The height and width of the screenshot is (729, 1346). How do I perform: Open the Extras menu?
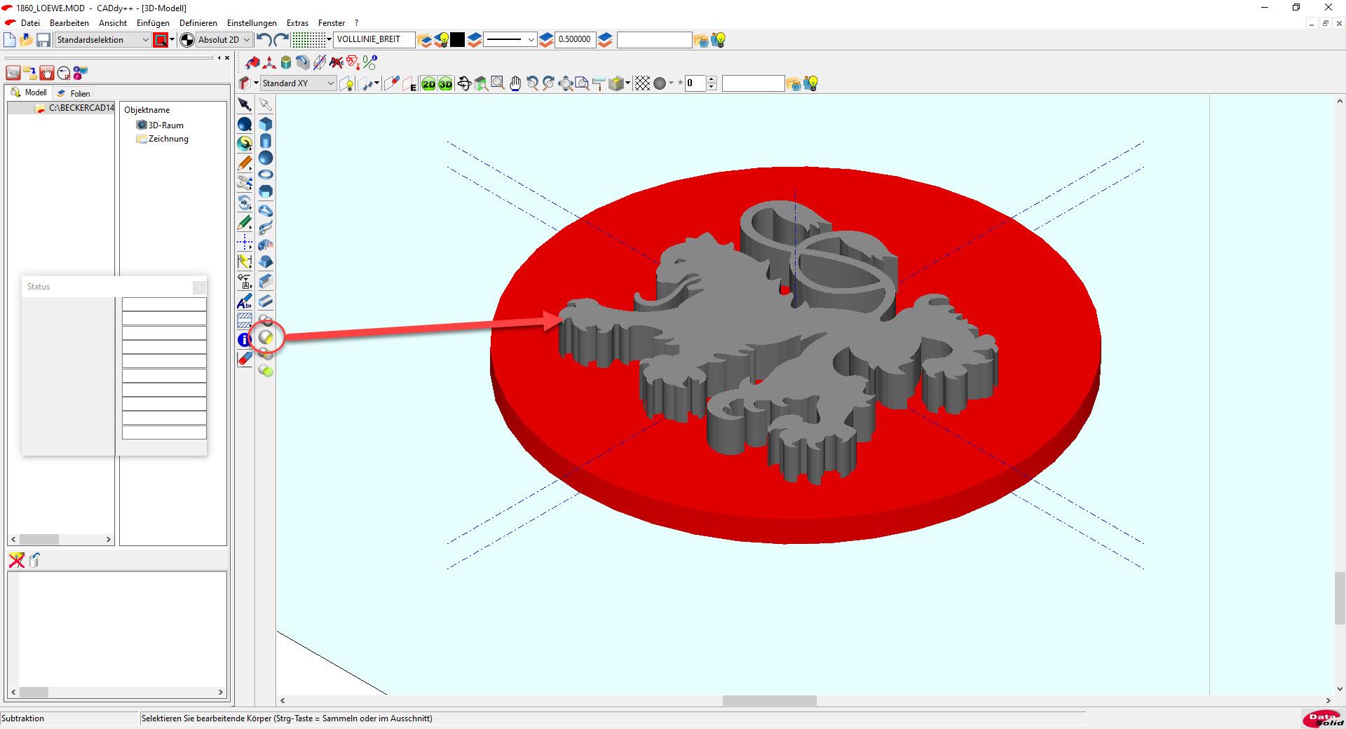297,23
